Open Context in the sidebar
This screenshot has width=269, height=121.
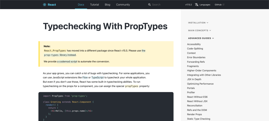(x=191, y=53)
